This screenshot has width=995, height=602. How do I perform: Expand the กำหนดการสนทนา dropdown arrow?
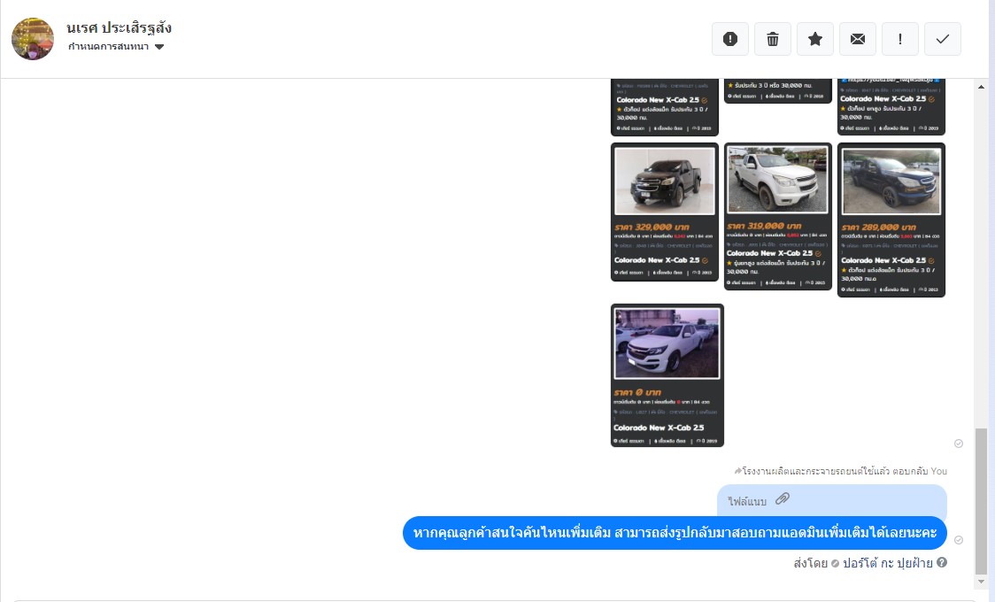(x=159, y=47)
